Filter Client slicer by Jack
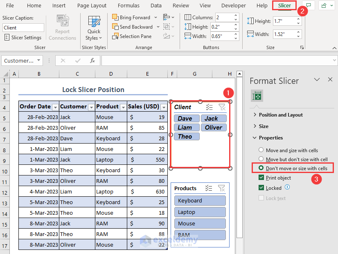The height and width of the screenshot is (254, 338). pos(214,119)
